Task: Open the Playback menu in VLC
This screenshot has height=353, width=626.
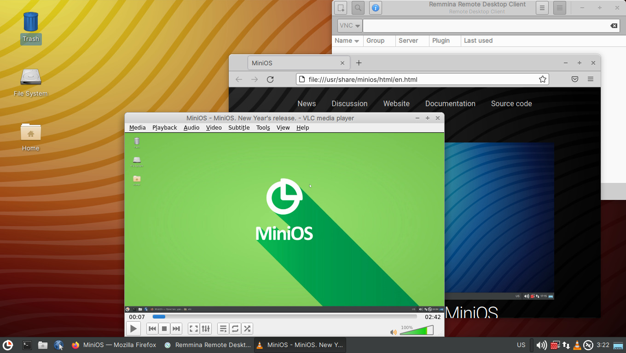Action: 164,128
